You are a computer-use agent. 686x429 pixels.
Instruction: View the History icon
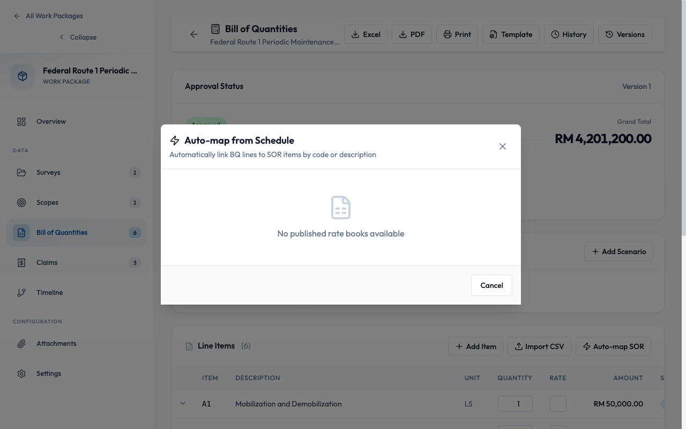[555, 34]
